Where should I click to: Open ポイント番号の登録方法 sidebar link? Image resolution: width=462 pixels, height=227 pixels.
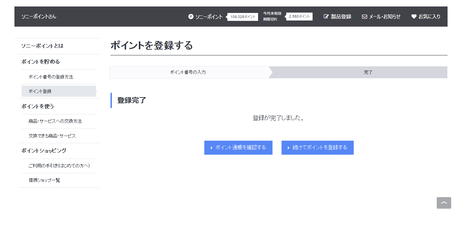pos(51,77)
